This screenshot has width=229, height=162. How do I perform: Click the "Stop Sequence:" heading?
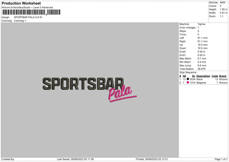tap(188, 73)
